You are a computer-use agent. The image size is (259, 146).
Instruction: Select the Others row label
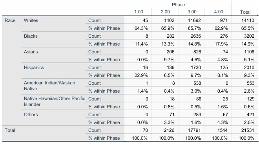(31, 115)
